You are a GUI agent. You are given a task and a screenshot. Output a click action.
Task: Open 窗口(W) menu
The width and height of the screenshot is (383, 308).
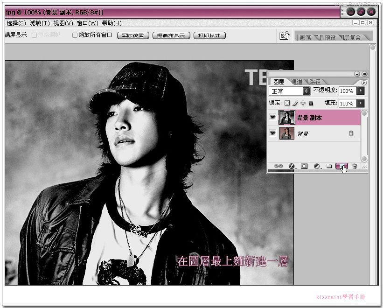coord(87,23)
